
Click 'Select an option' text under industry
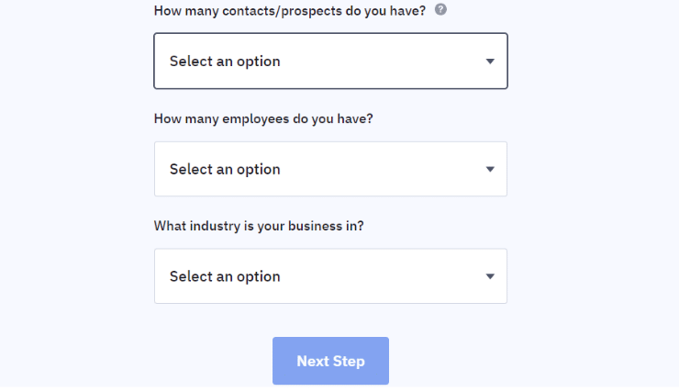coord(225,276)
